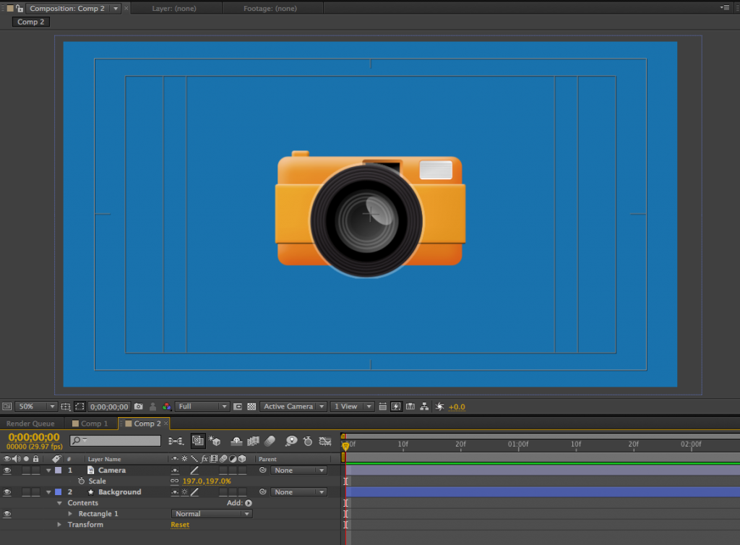This screenshot has height=545, width=740.
Task: Enable Auto-keyframe mode with the stopwatch icon
Action: 306,441
